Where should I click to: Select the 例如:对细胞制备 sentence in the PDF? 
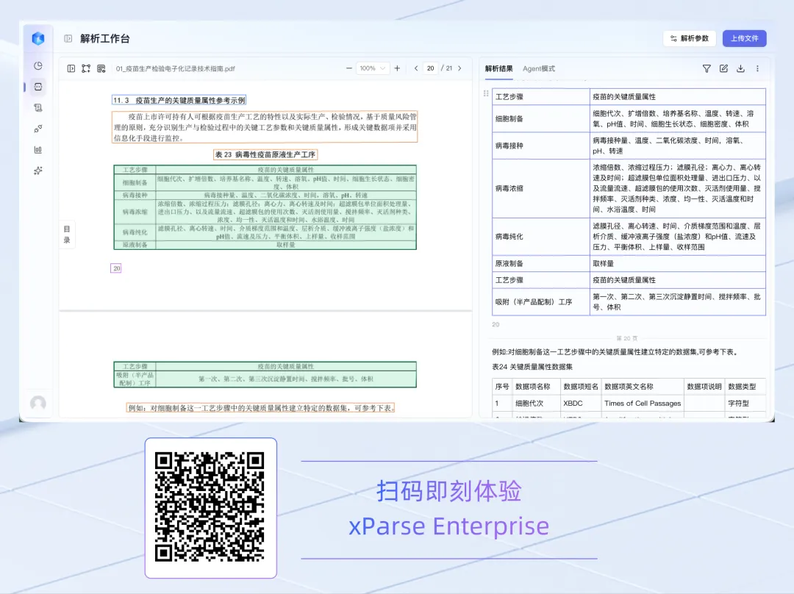click(260, 408)
